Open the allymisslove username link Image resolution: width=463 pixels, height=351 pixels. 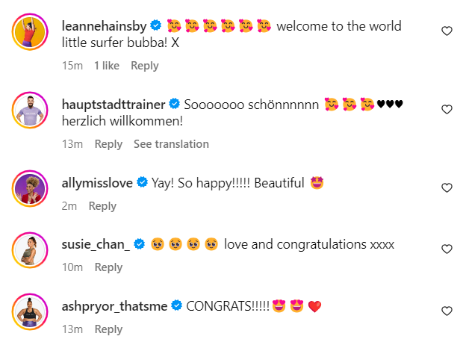pos(97,183)
